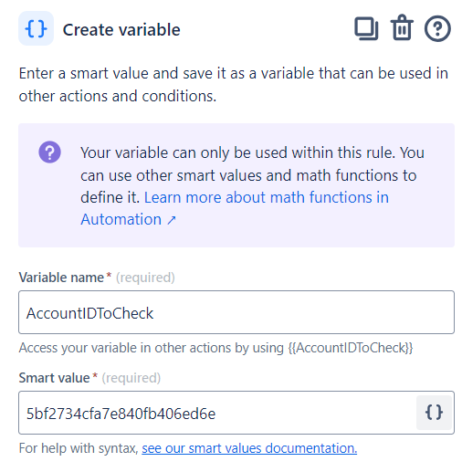
Task: Click the For help with syntax text
Action: point(79,448)
